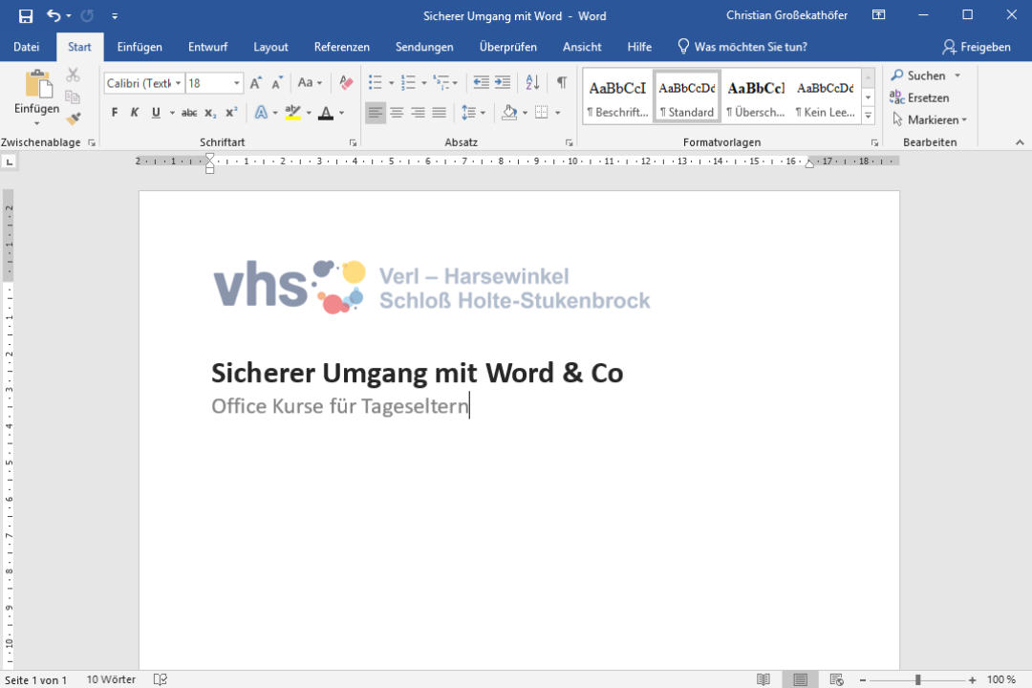
Task: Switch to Read Mode view
Action: (763, 679)
